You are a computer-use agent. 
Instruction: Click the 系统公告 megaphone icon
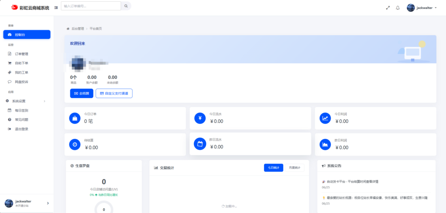[x=324, y=166]
